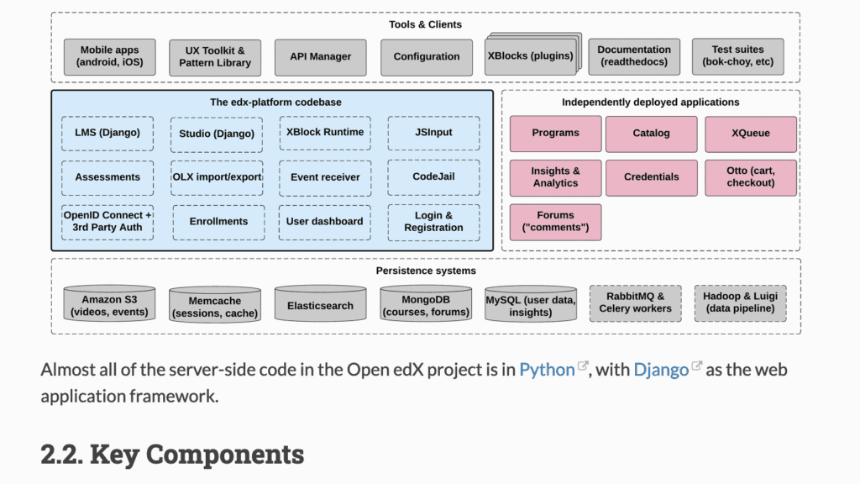Select the 'Forums ("comments")' box
Viewport: 860px width, 484px height.
pyautogui.click(x=556, y=222)
